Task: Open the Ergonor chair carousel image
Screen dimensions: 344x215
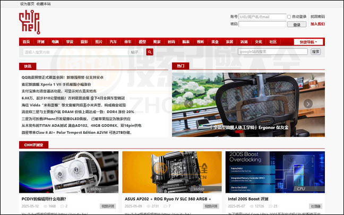Action: click(x=248, y=105)
